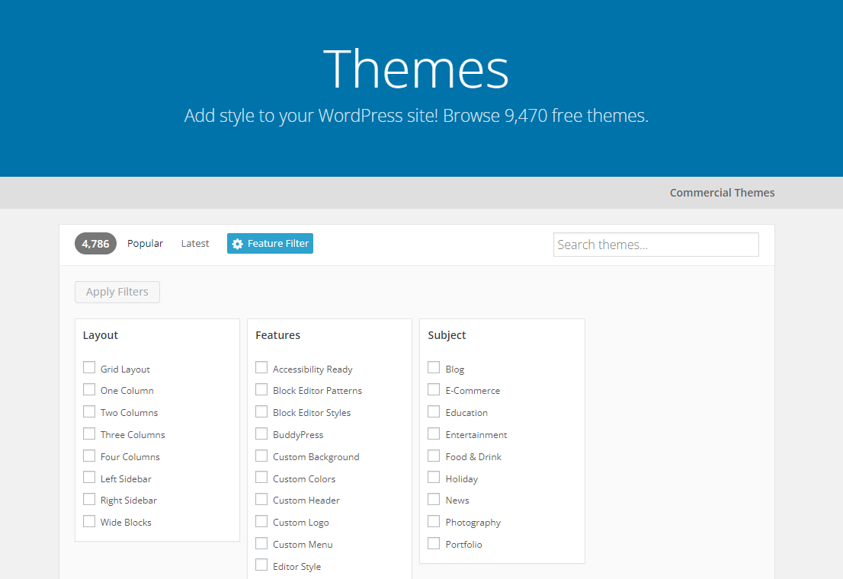Viewport: 843px width, 579px height.
Task: Enable the Custom Background feature
Action: (x=261, y=456)
